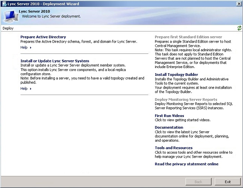
Task: Open Tools and Resources
Action: (173, 148)
